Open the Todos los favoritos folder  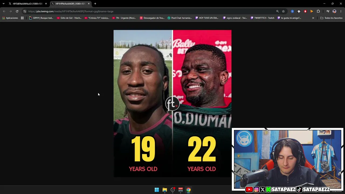(x=332, y=18)
